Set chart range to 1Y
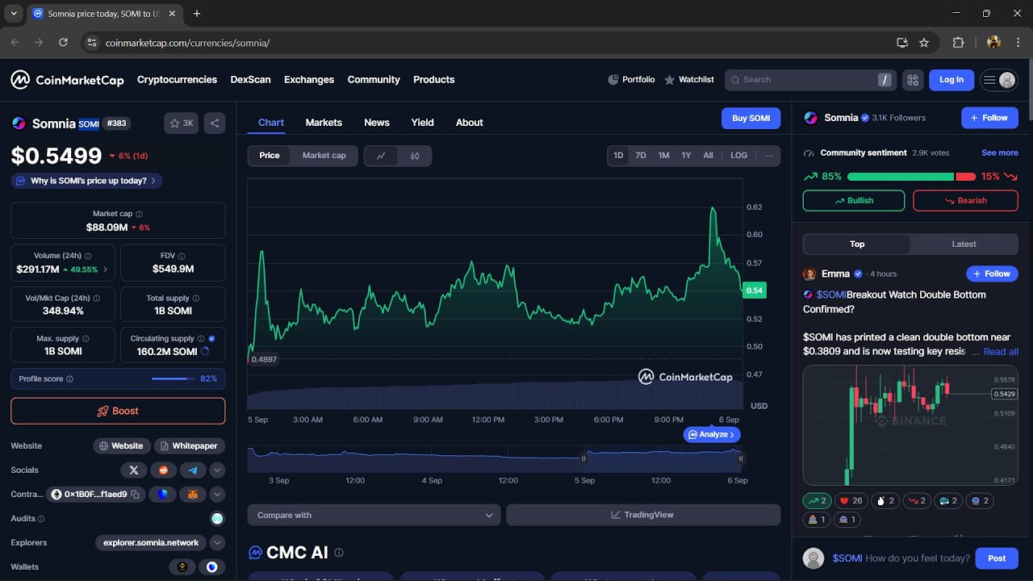Image resolution: width=1033 pixels, height=581 pixels. coord(686,156)
